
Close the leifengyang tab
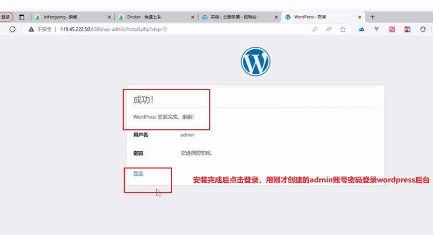(109, 17)
